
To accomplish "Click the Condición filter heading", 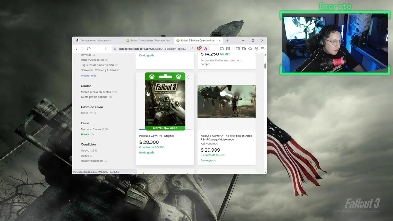I will (88, 145).
